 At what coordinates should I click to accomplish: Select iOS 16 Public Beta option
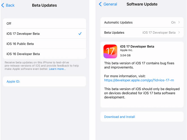44,44
